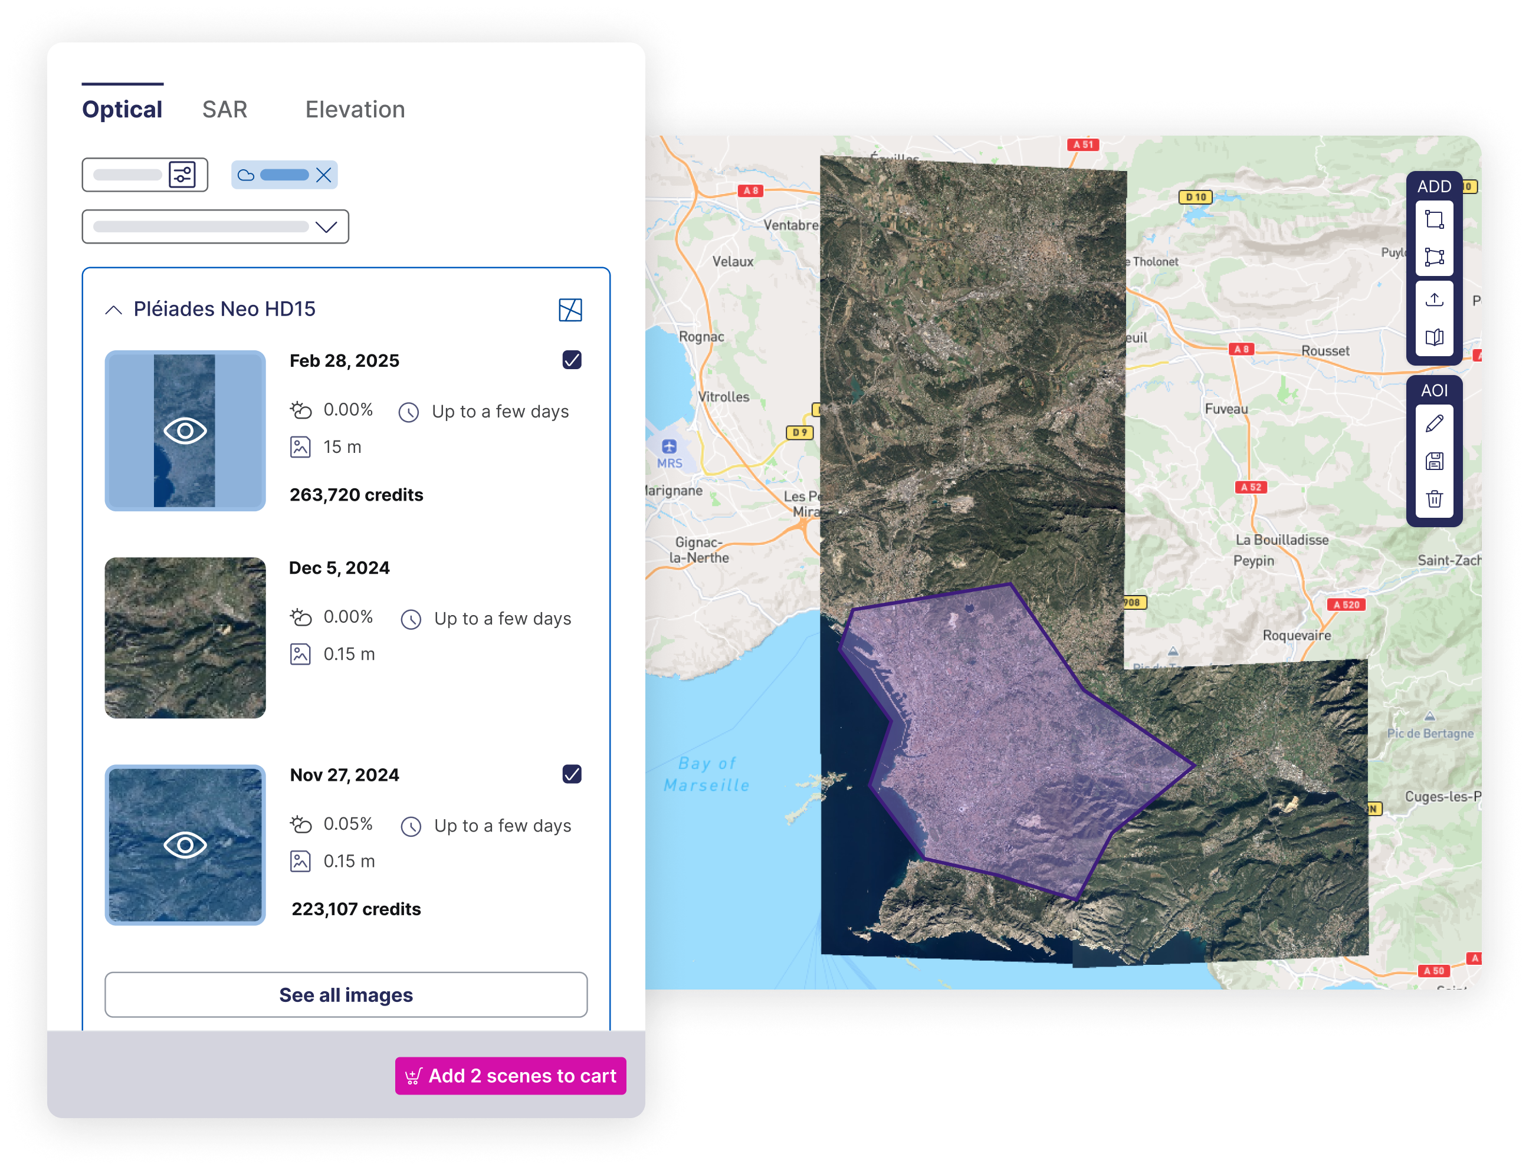Select the polygon draw tool under ADD
1529x1170 pixels.
(1433, 257)
